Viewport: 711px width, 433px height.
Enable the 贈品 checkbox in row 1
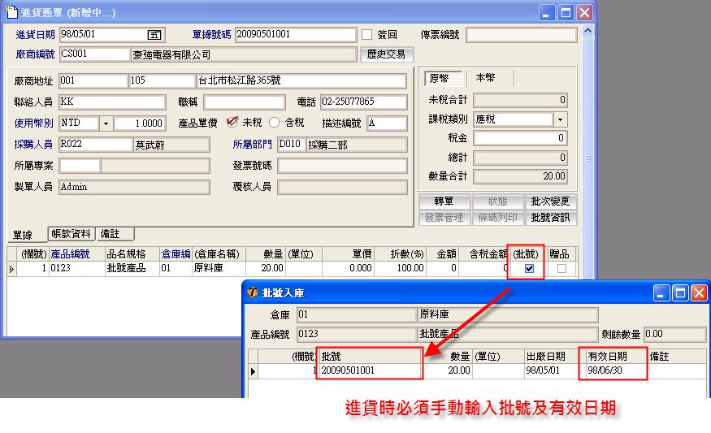561,268
